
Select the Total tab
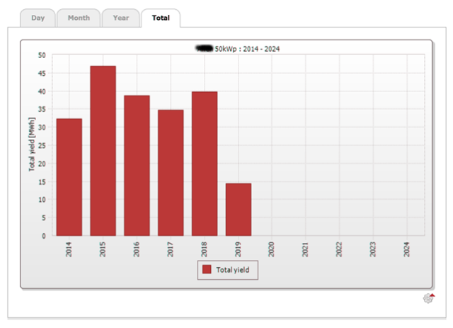(161, 18)
